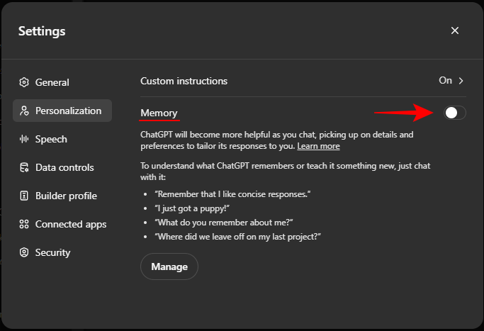Close the Settings dialog
Image resolution: width=484 pixels, height=331 pixels.
pos(455,30)
